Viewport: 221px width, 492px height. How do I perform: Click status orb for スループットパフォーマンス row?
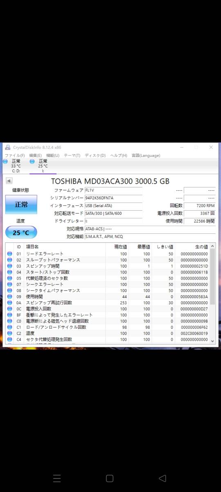[x=10, y=260]
